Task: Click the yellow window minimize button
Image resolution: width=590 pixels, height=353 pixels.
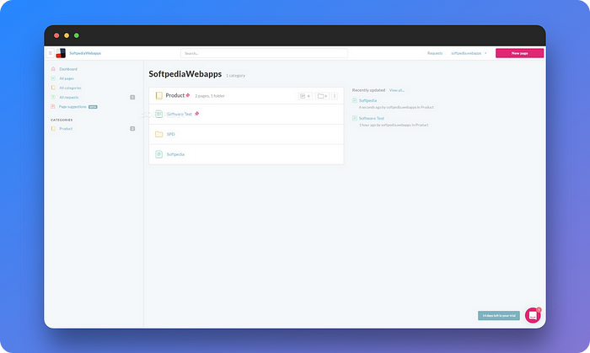Action: pos(67,35)
